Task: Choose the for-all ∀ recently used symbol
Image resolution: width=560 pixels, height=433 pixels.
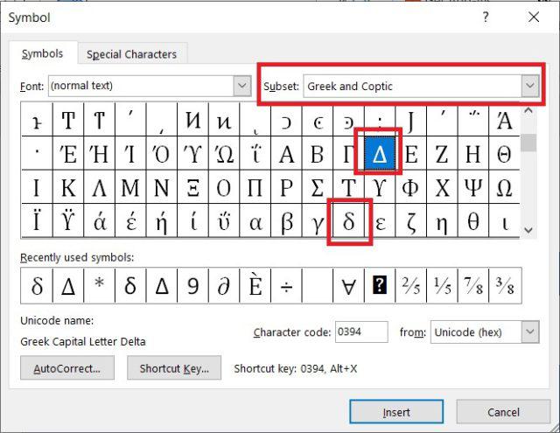Action: point(348,285)
